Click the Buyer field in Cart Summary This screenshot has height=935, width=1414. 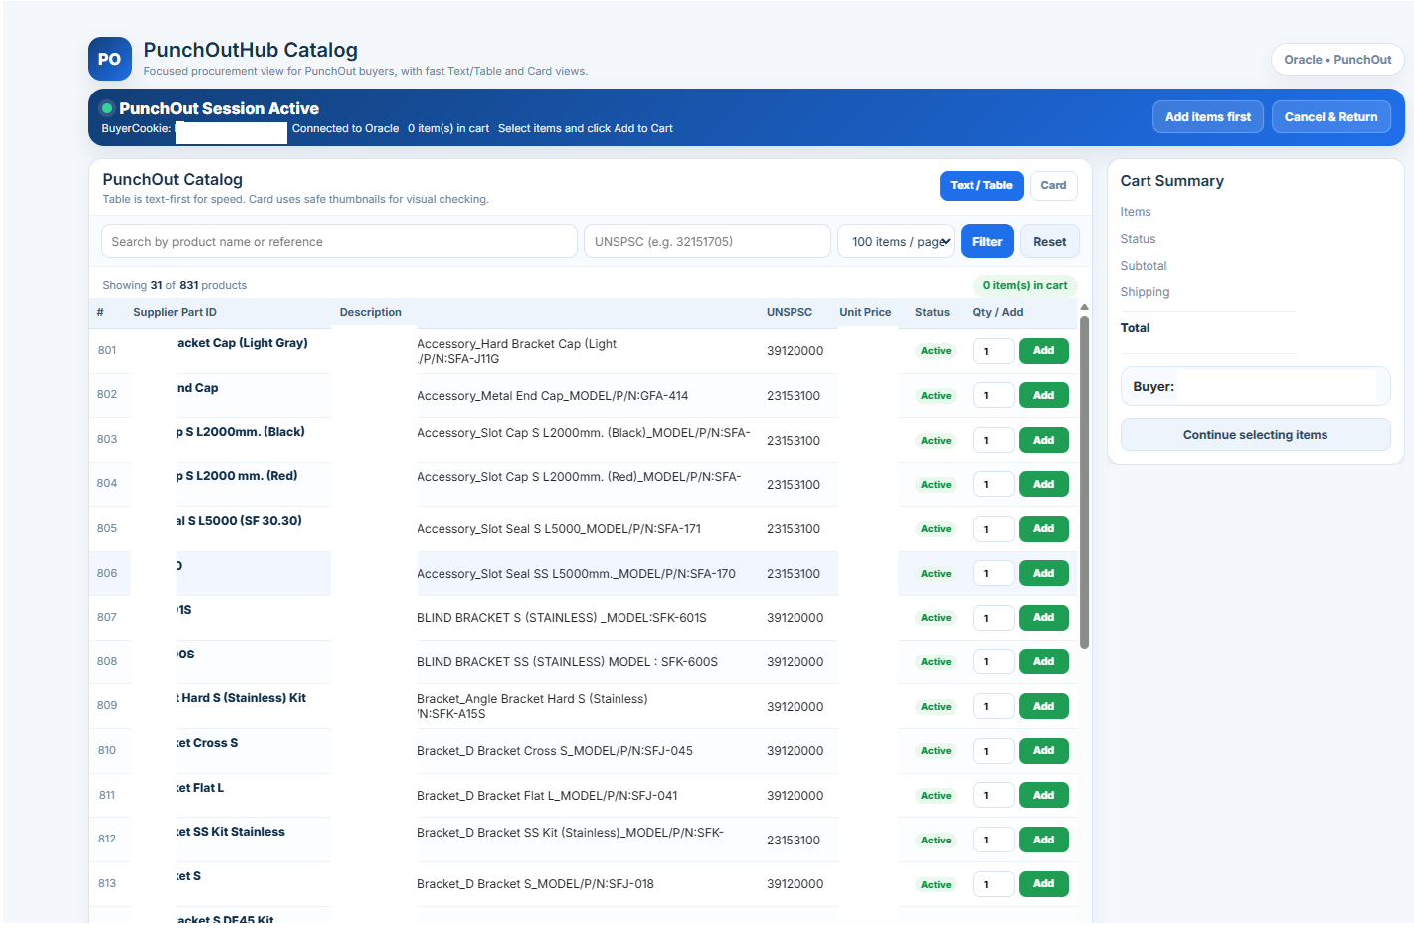click(x=1255, y=386)
